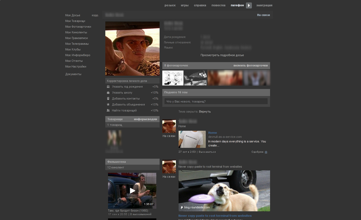361x220 pixels.
Task: Click the 12 кинолент count
Action: click(116, 168)
